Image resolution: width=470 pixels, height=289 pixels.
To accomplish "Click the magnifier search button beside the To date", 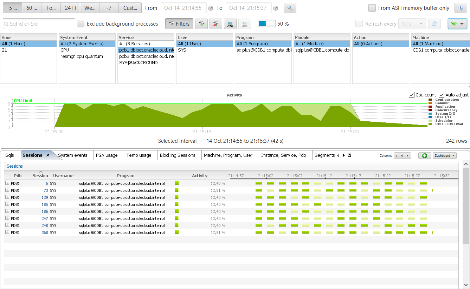I will [290, 8].
